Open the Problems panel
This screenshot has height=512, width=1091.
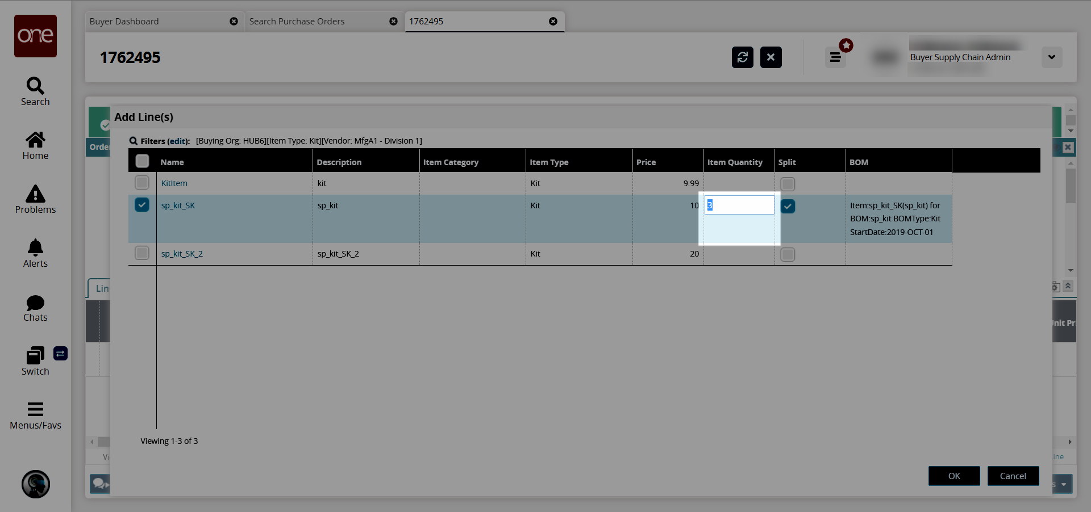pyautogui.click(x=35, y=200)
